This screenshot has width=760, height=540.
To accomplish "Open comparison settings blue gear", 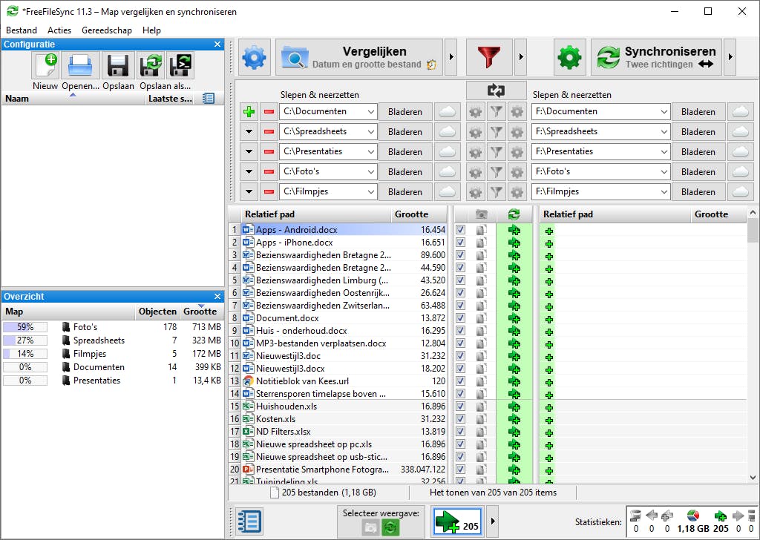I will [x=254, y=58].
